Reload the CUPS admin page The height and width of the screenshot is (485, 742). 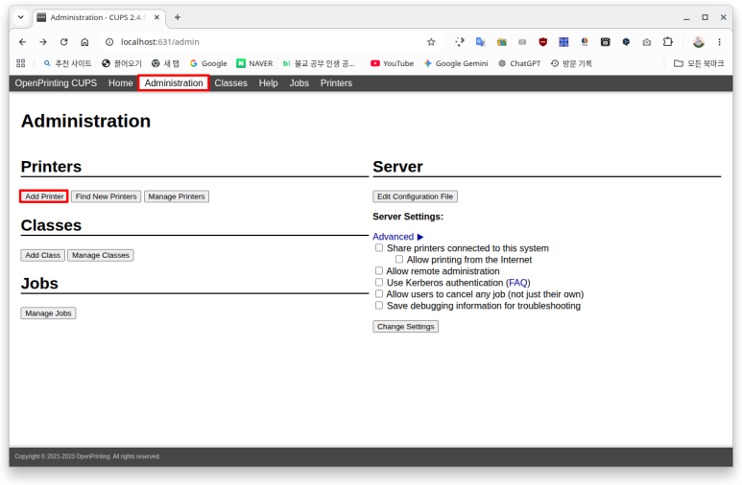[x=64, y=42]
